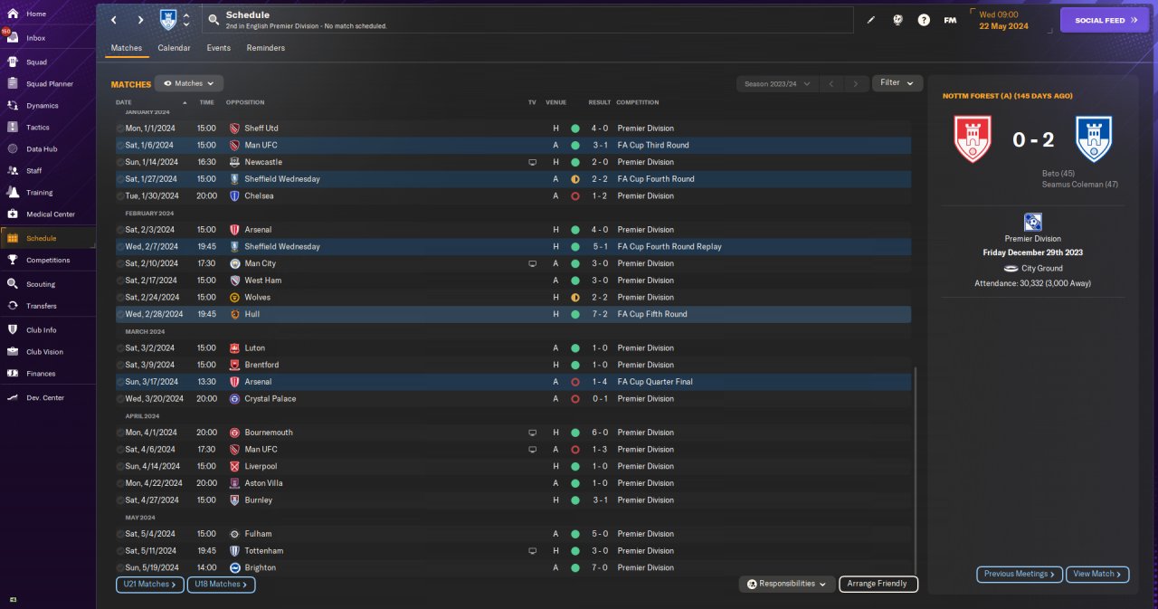Click the Schedule search bar
This screenshot has width=1158, height=609.
tap(527, 20)
